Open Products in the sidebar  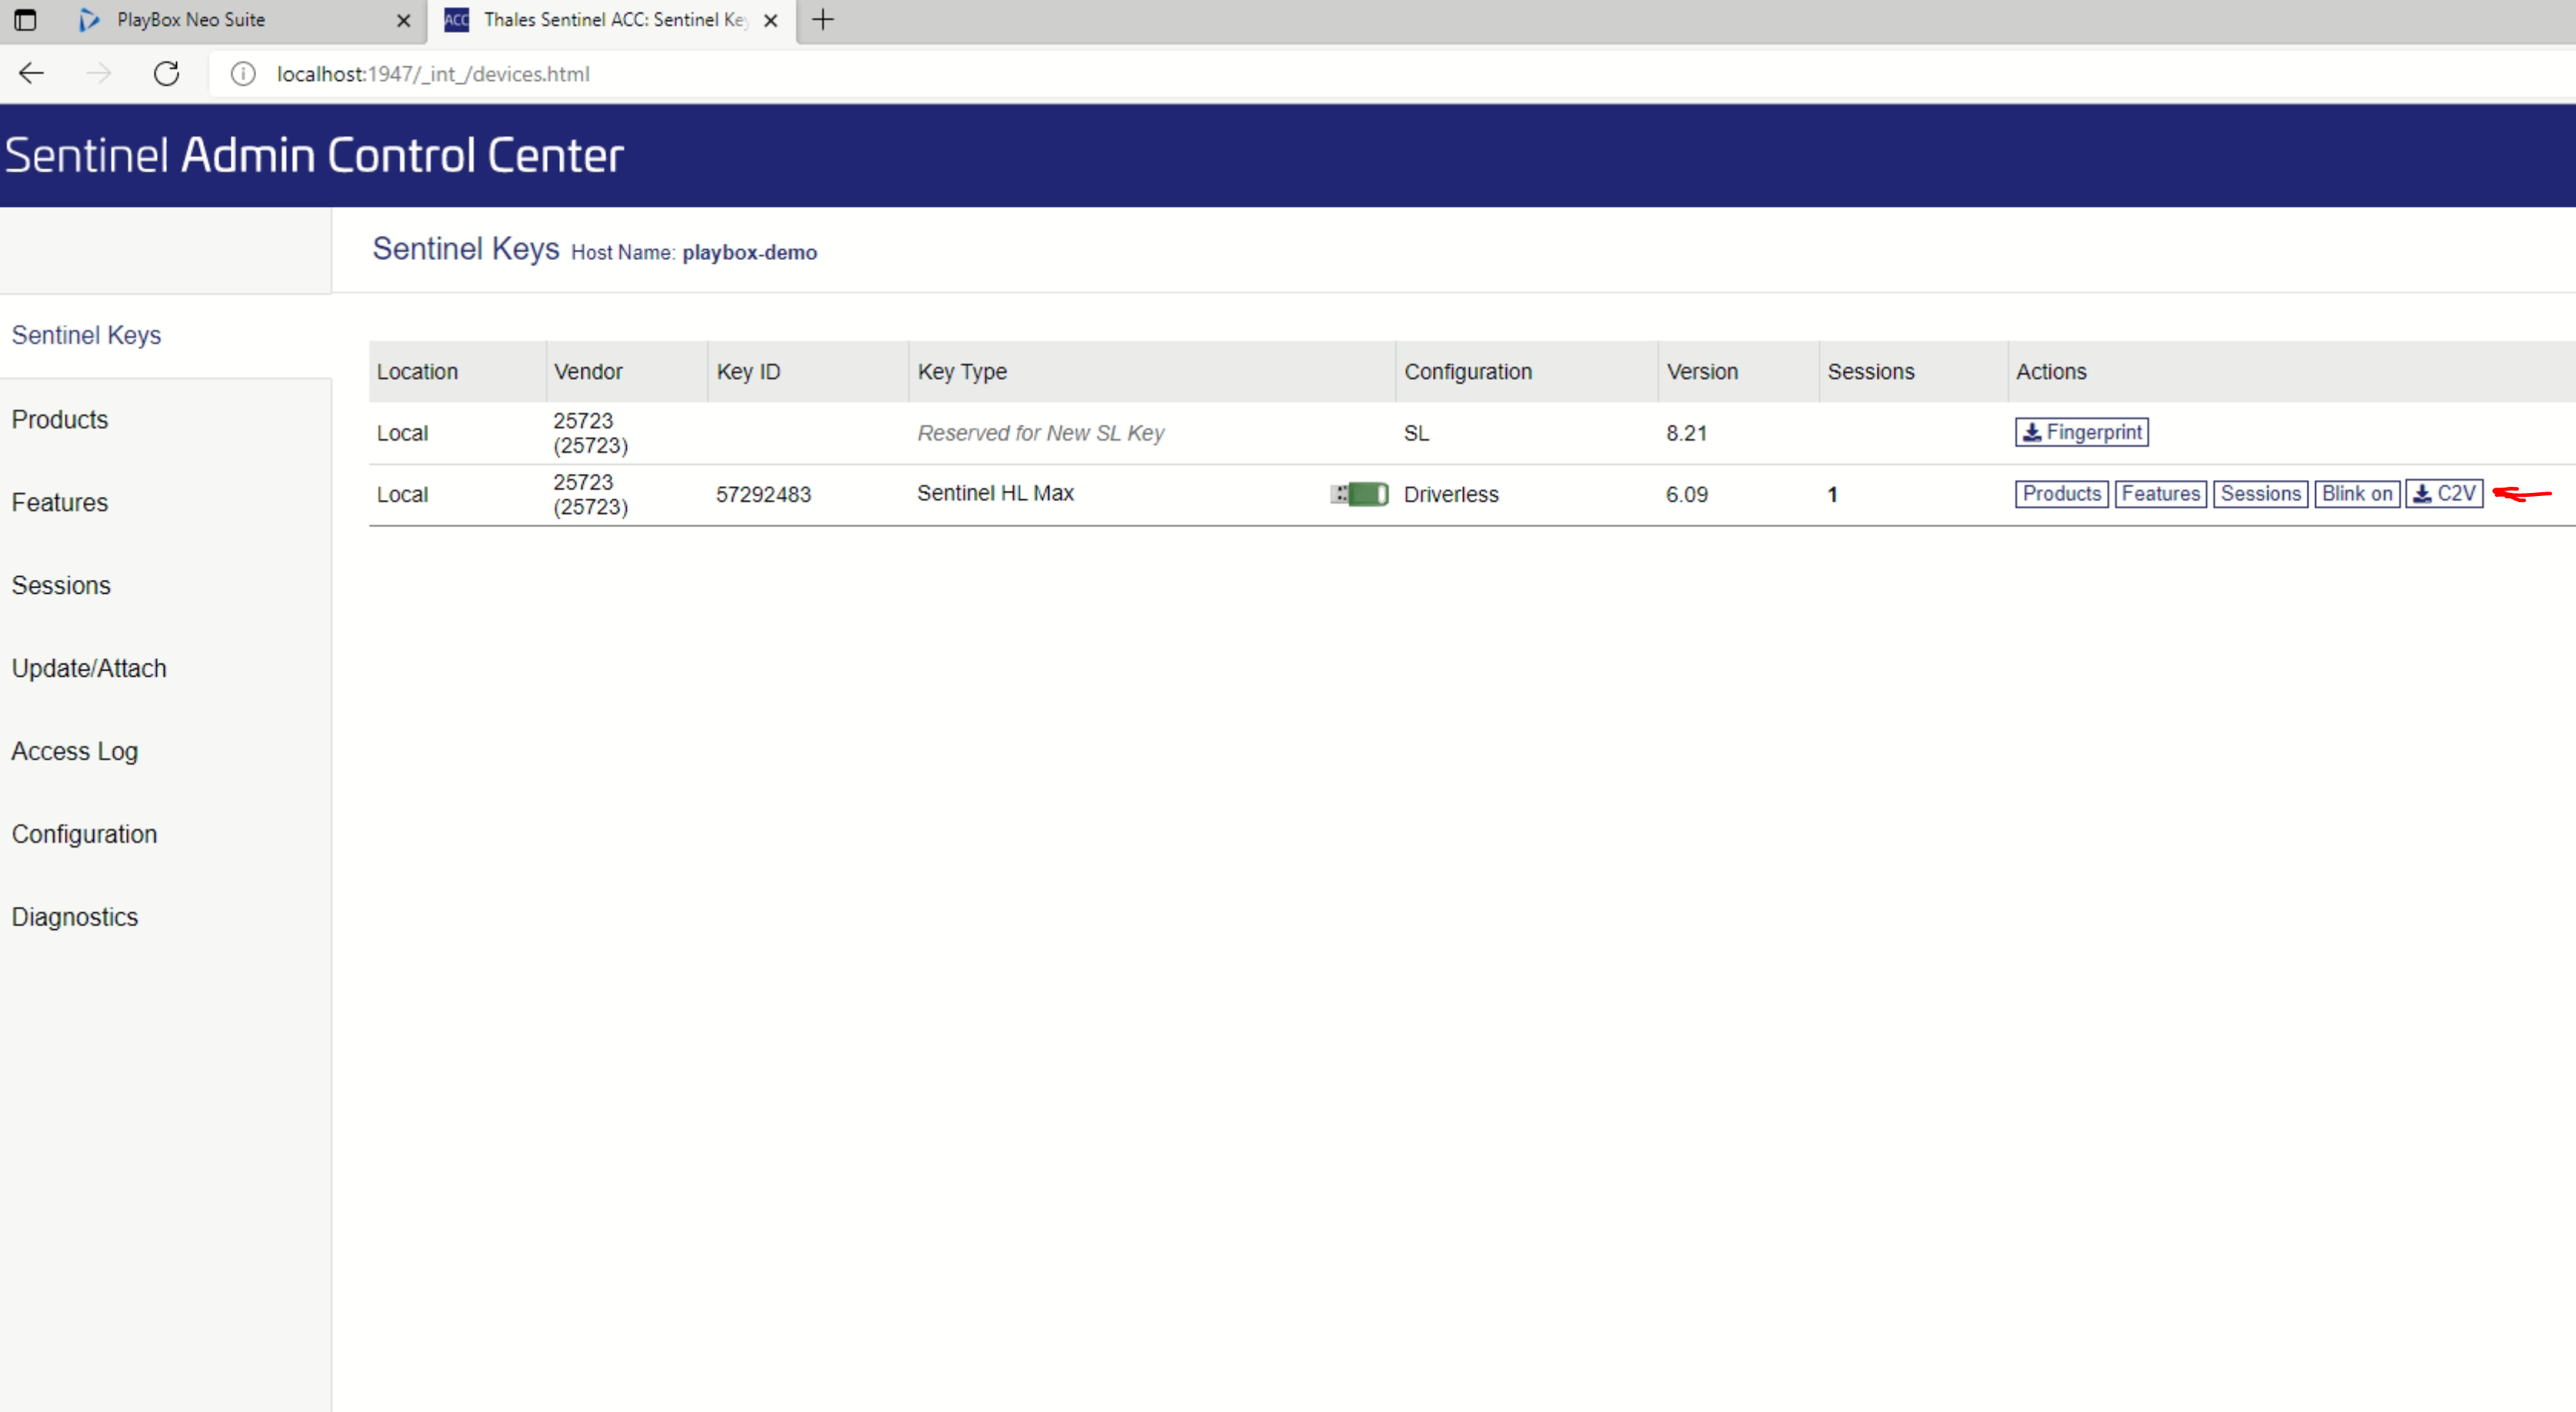tap(60, 419)
